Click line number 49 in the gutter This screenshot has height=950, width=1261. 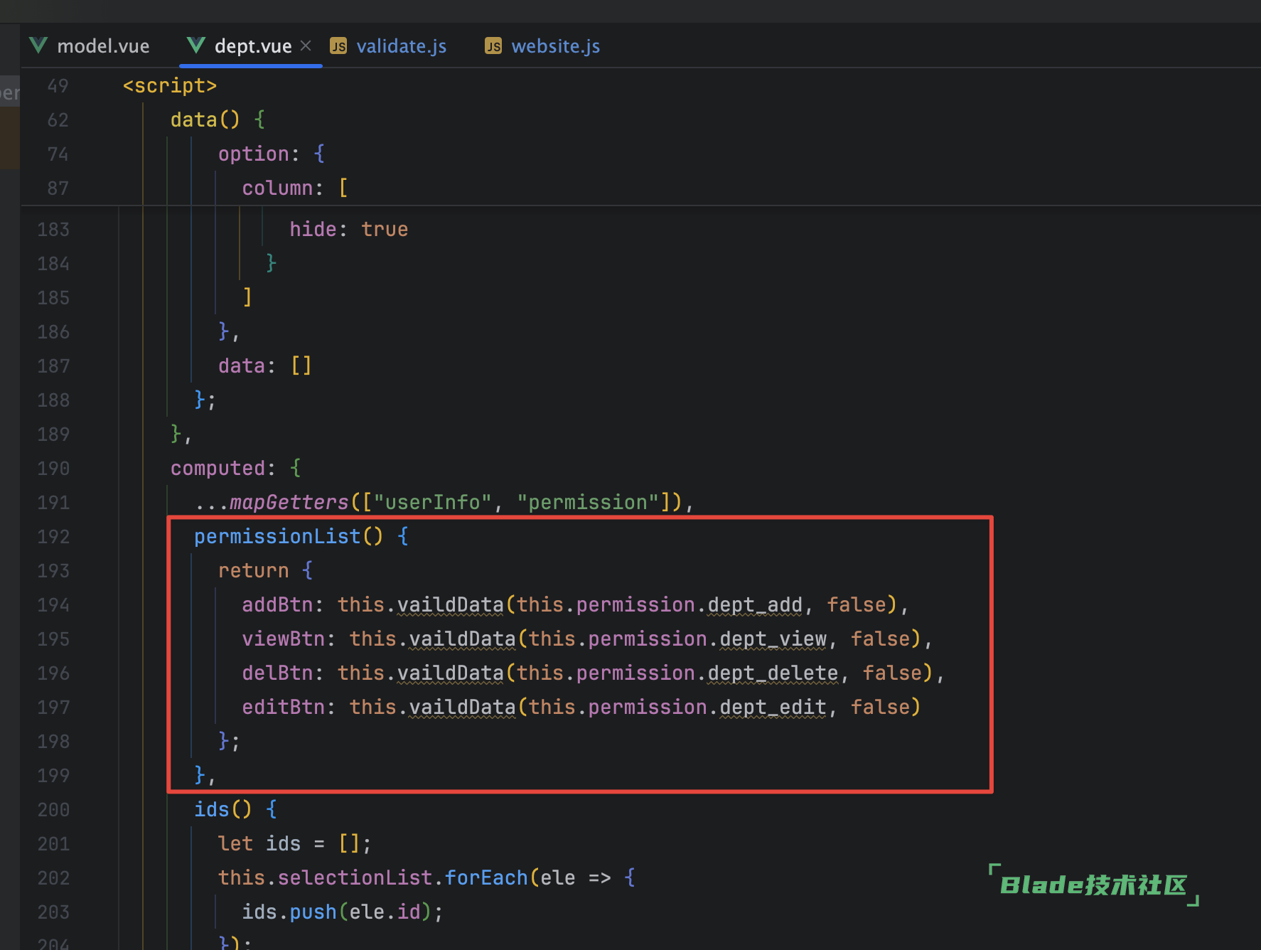(x=58, y=86)
